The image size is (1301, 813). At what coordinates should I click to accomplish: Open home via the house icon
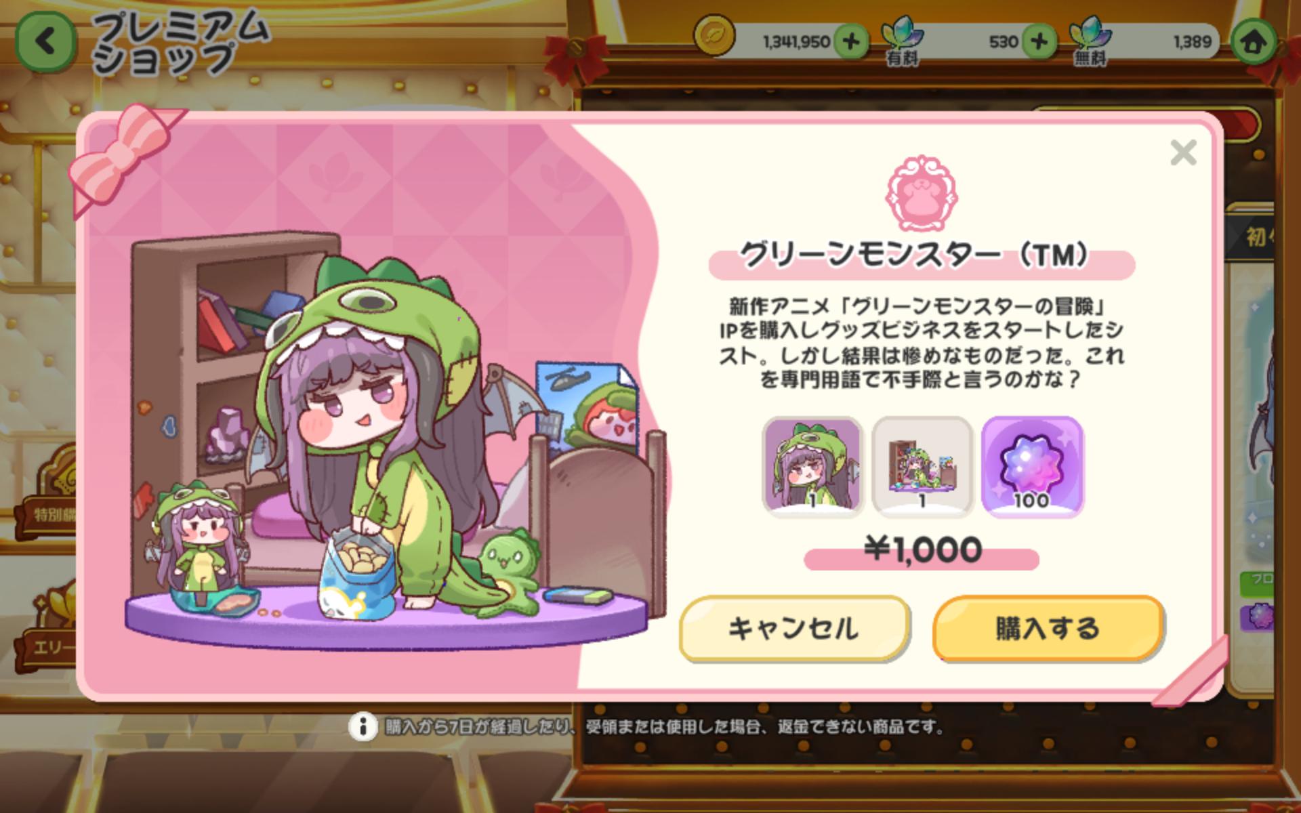[x=1252, y=41]
